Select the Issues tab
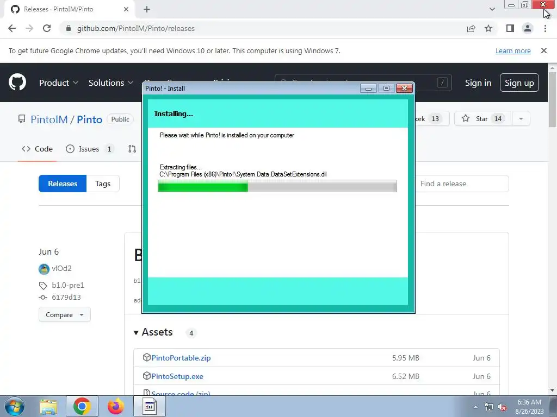This screenshot has height=417, width=557. [x=90, y=149]
